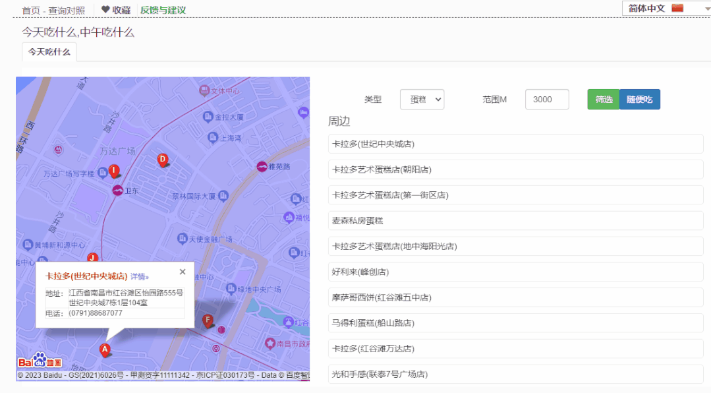Open 详情 link in the popup
The width and height of the screenshot is (711, 393).
139,276
